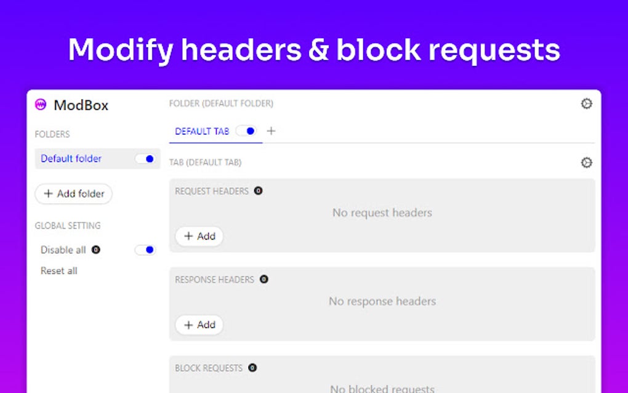Click the block requests count badge
Image resolution: width=628 pixels, height=393 pixels.
click(x=252, y=368)
